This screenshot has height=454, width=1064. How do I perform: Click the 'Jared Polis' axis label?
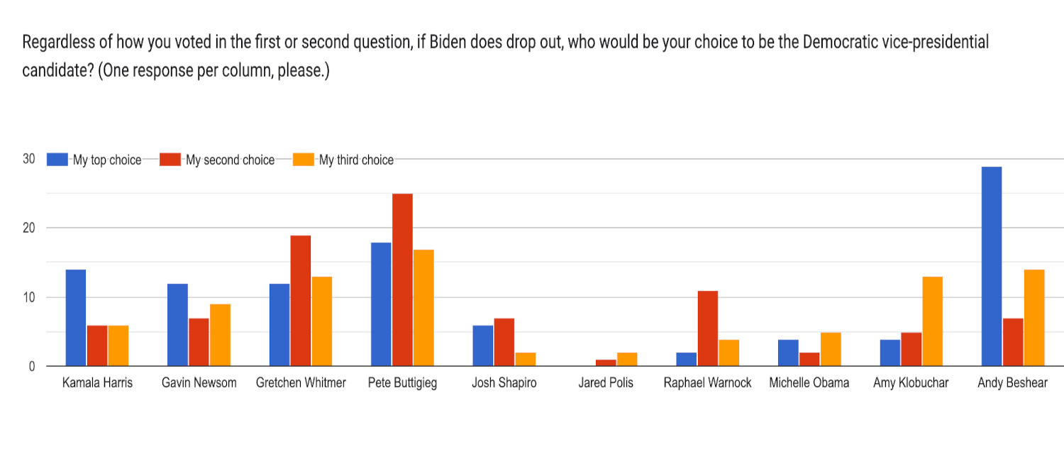[x=606, y=383]
